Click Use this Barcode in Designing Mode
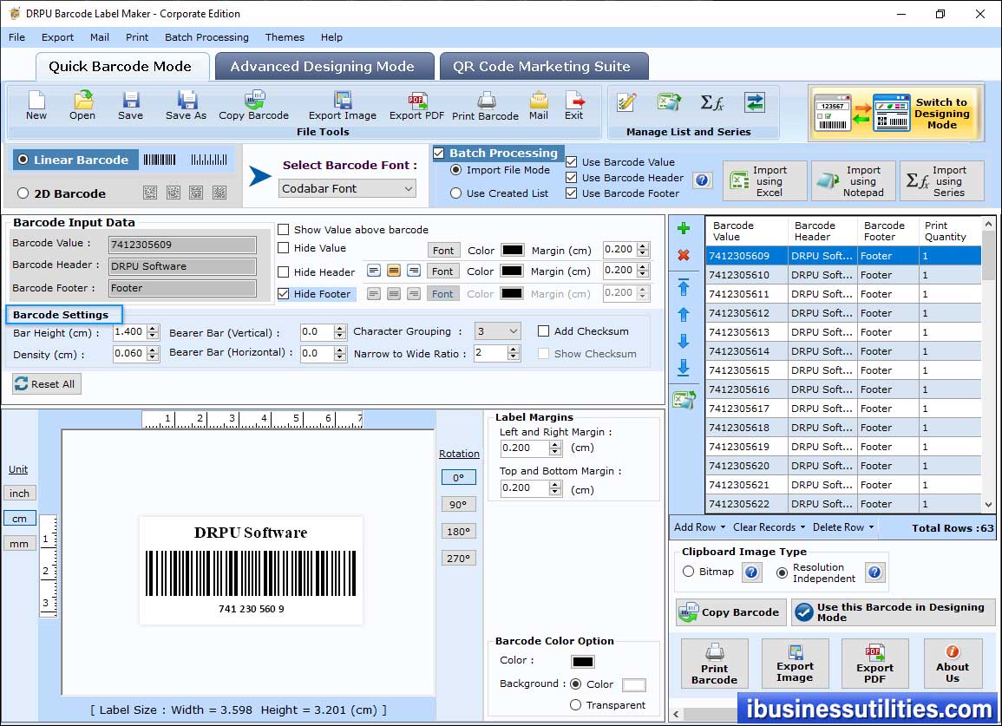Screen dimensions: 1002x726 pos(893,612)
